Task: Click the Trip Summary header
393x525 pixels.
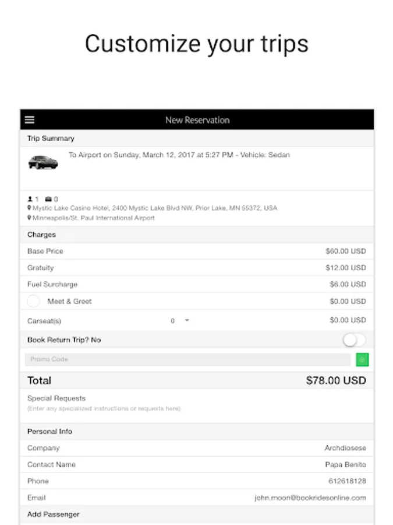Action: pyautogui.click(x=51, y=139)
